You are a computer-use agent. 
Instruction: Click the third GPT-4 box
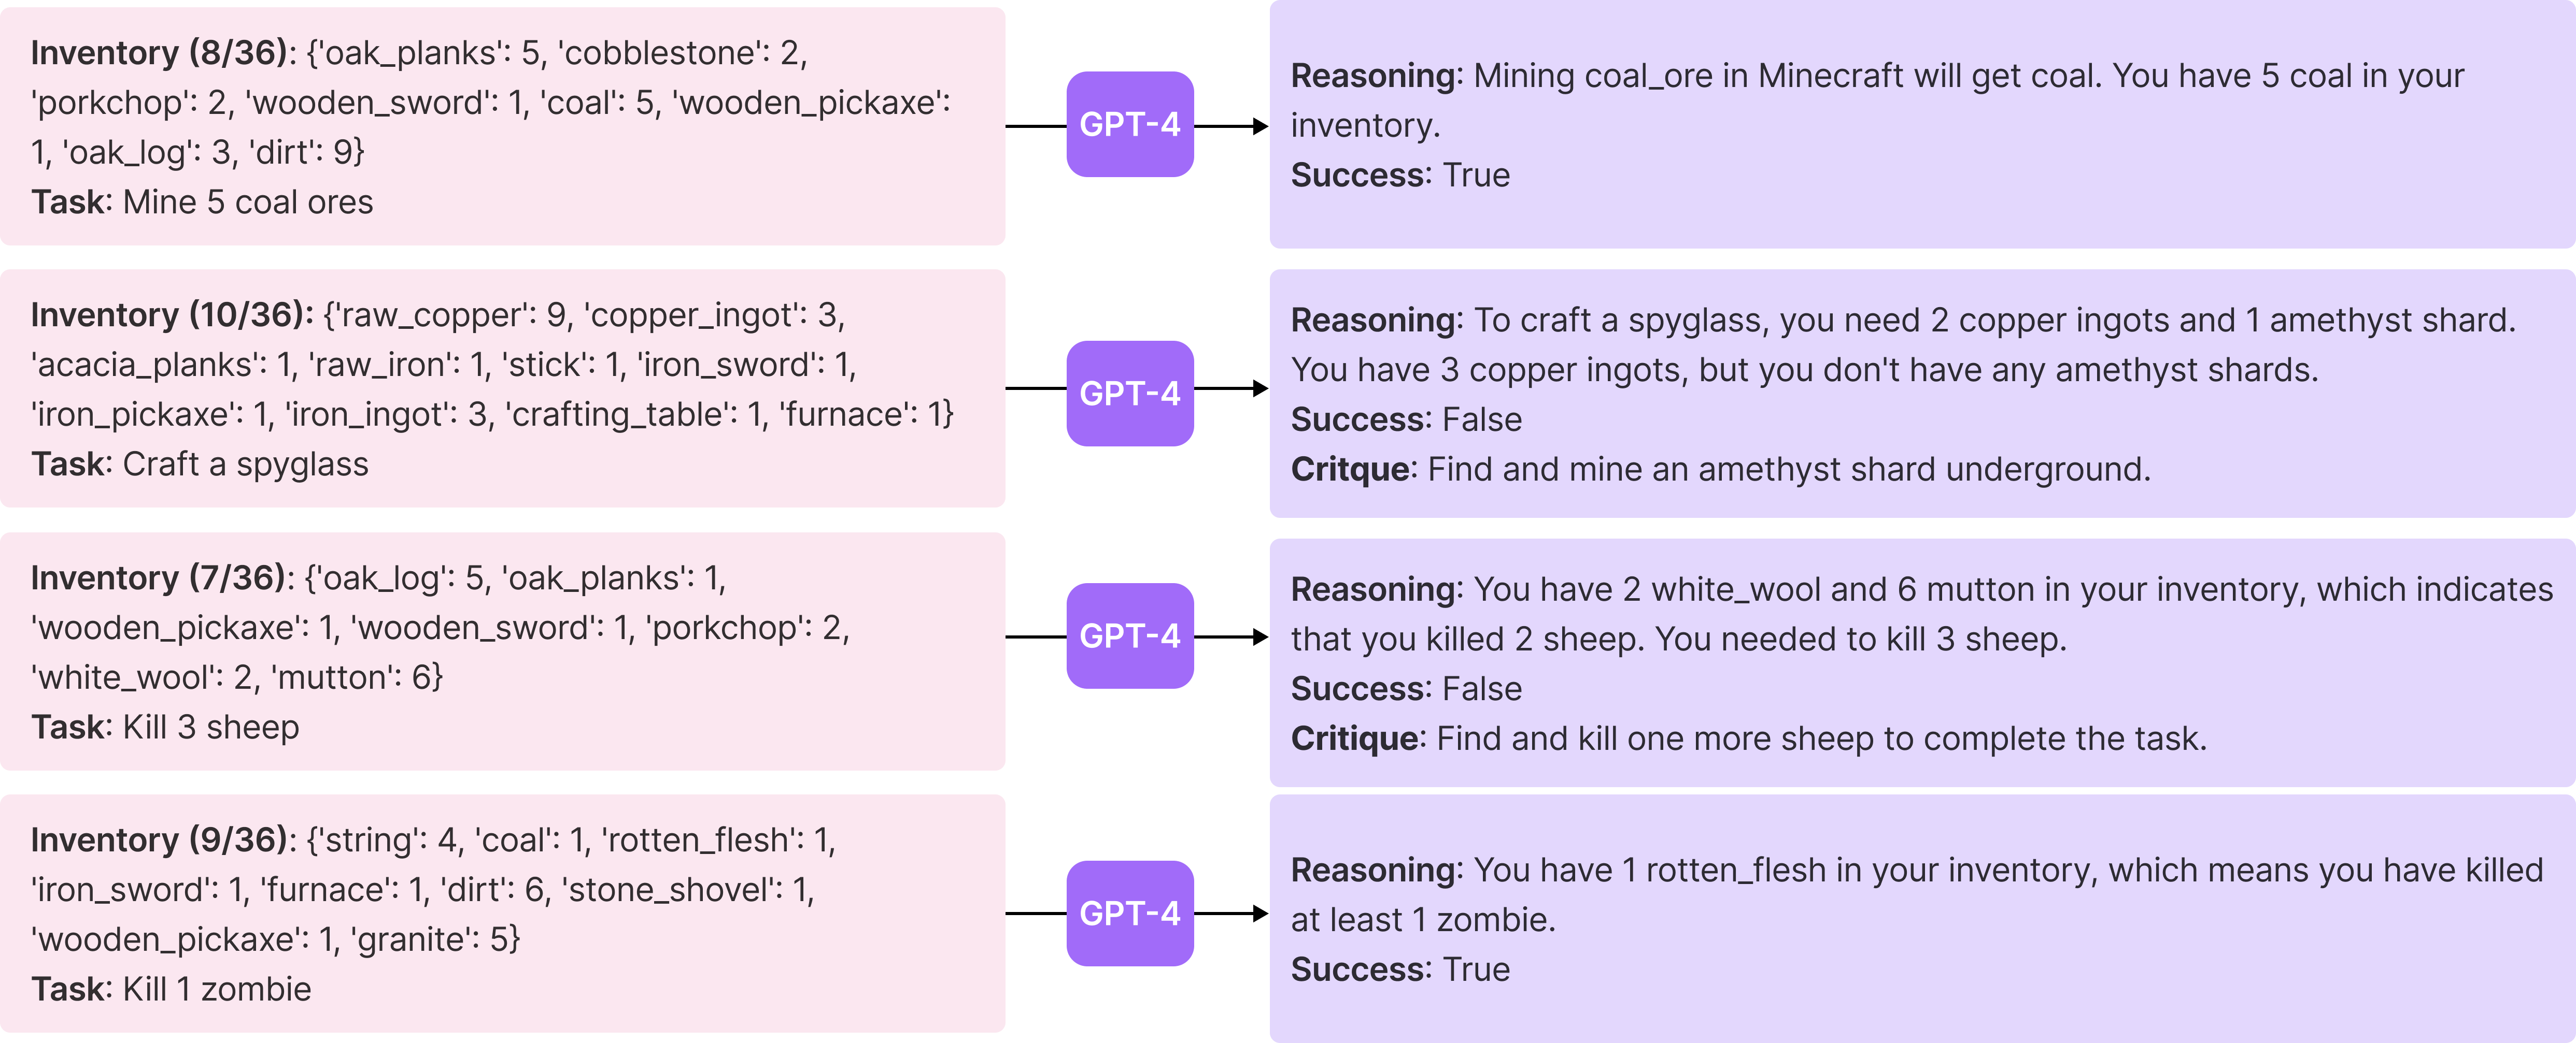pos(1130,636)
